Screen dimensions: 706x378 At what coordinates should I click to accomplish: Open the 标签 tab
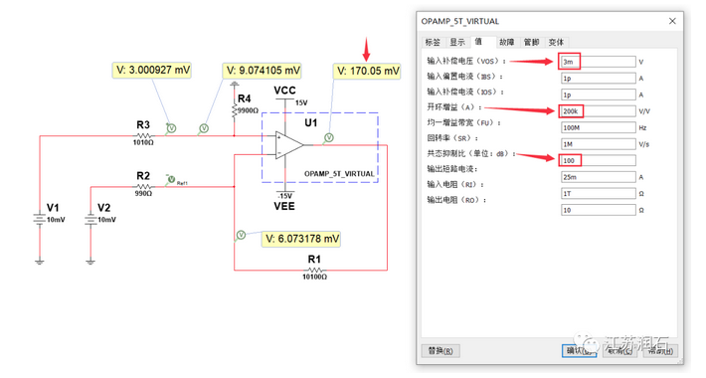coord(433,43)
